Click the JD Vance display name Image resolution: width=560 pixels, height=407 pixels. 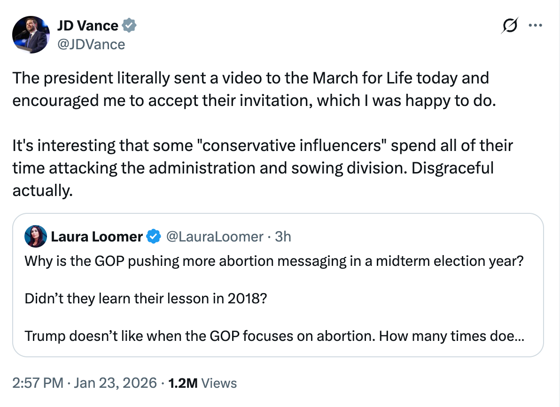point(88,25)
